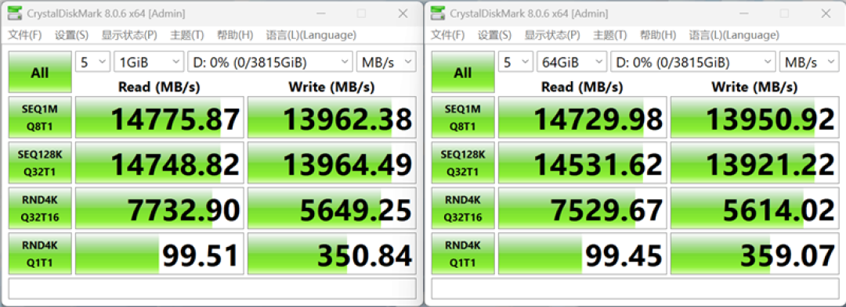Screen dimensions: 846x307
Task: Click read result 14748.82 in left window
Action: [160, 162]
